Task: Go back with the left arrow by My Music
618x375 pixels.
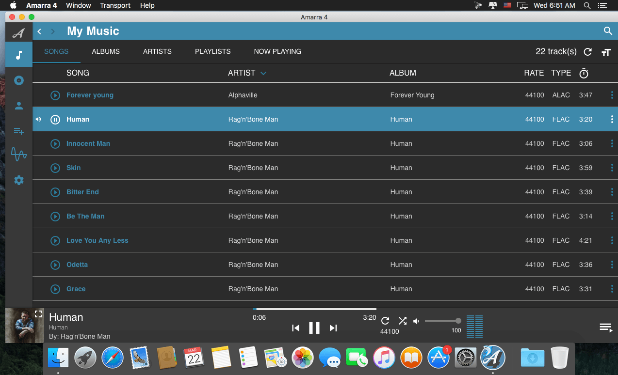Action: coord(39,31)
